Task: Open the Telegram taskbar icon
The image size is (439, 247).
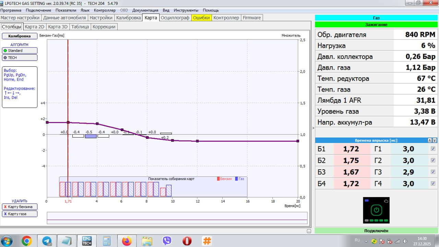Action: 47,241
